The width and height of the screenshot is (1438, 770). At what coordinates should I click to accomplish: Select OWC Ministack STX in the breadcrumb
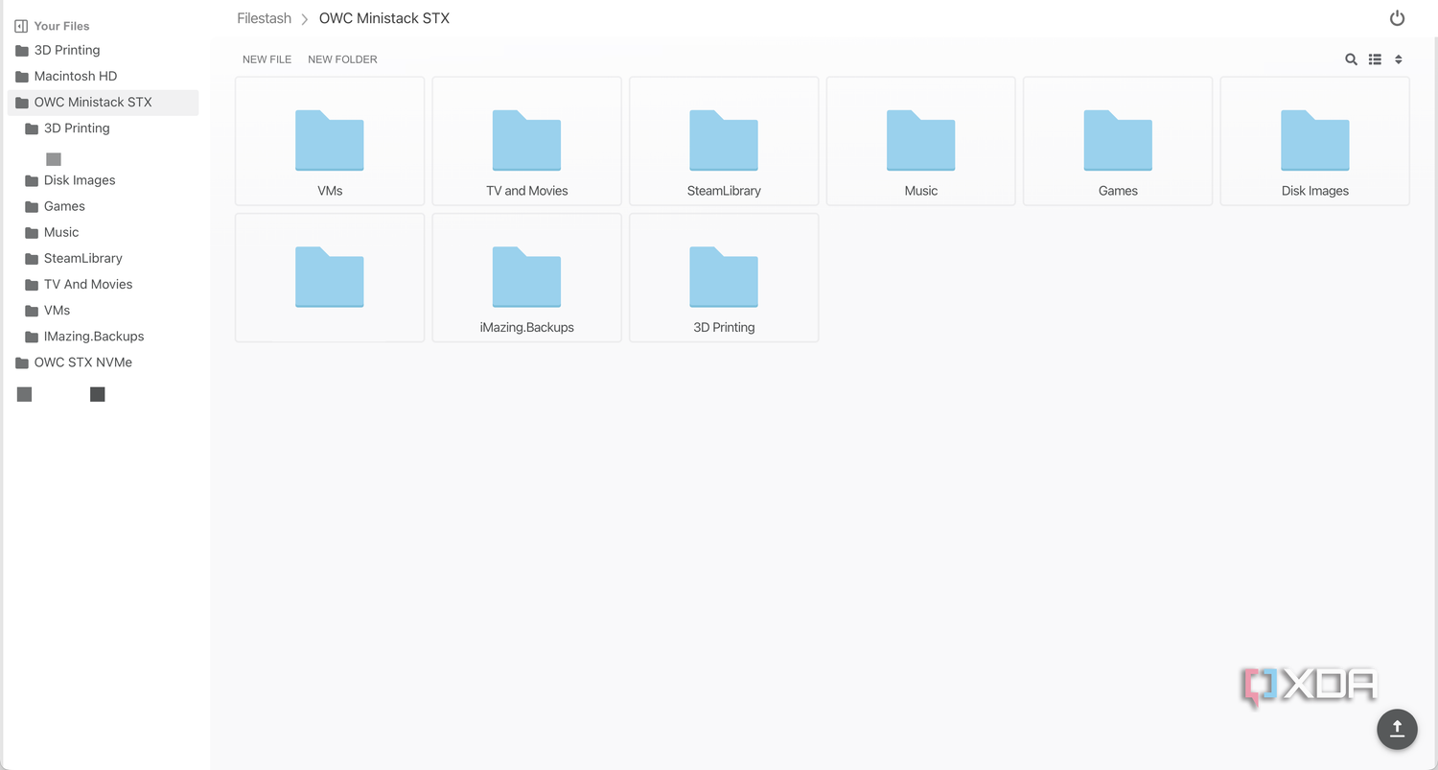tap(384, 18)
